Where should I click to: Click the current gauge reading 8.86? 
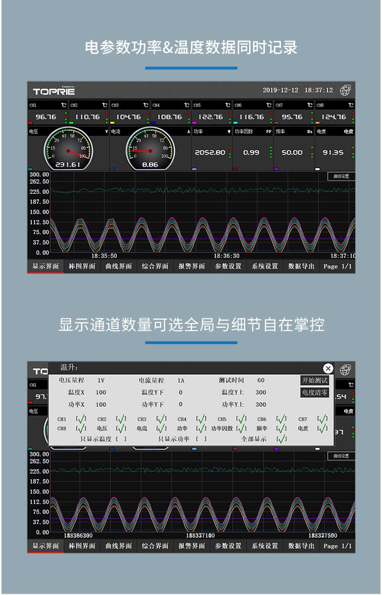coord(150,150)
